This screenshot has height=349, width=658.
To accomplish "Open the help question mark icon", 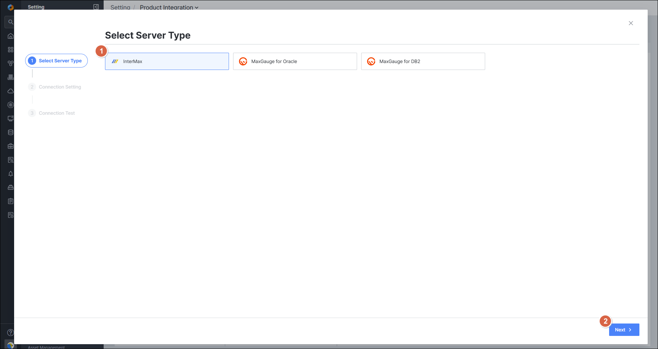I will (x=11, y=332).
